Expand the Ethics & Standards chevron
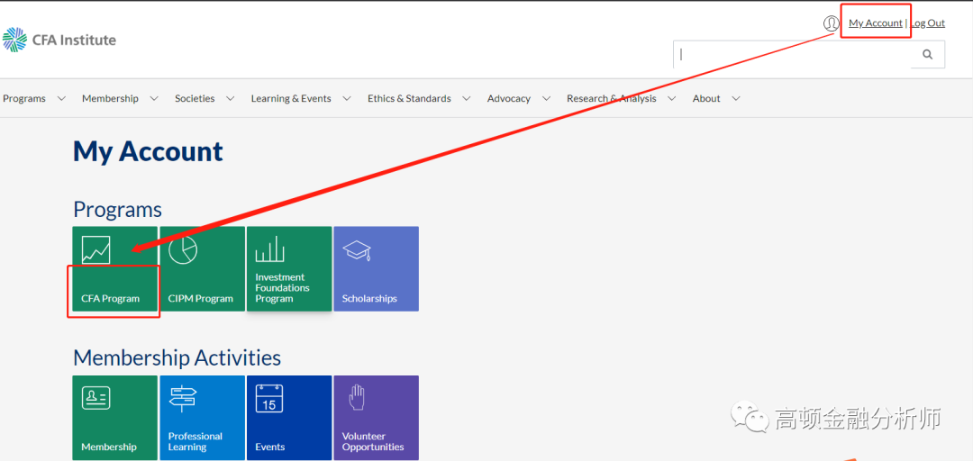This screenshot has height=461, width=973. [467, 99]
